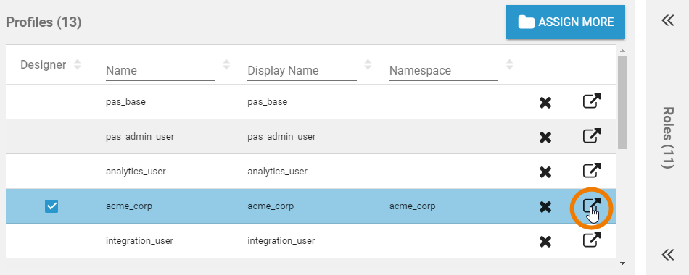Screen dimensions: 689x275
Task: Sort by Name column arrows
Action: coord(226,65)
